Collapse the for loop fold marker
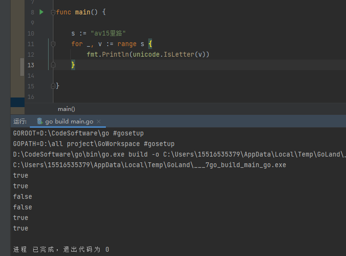Image resolution: width=346 pixels, height=256 pixels. (53, 44)
